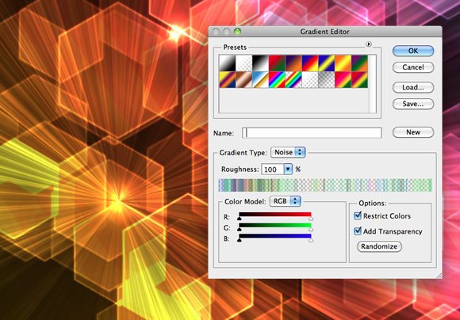Confirm the gradient with OK
The height and width of the screenshot is (320, 460).
413,51
